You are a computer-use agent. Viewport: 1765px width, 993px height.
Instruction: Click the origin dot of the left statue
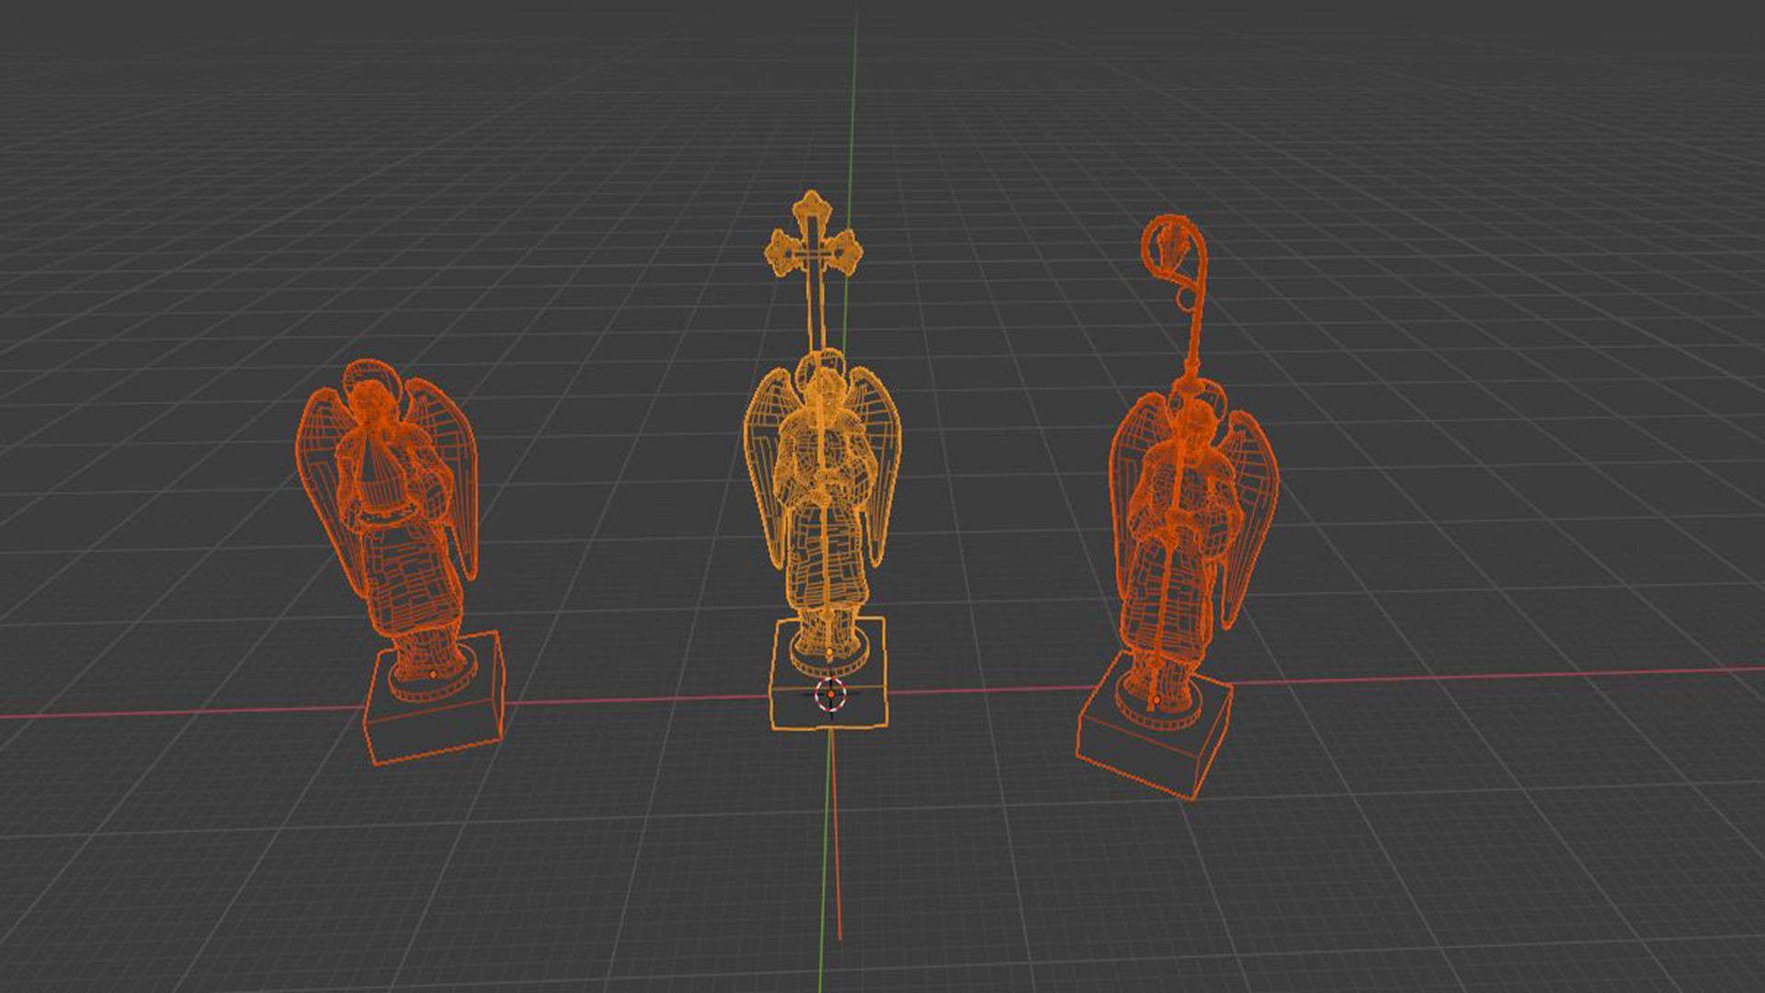434,674
